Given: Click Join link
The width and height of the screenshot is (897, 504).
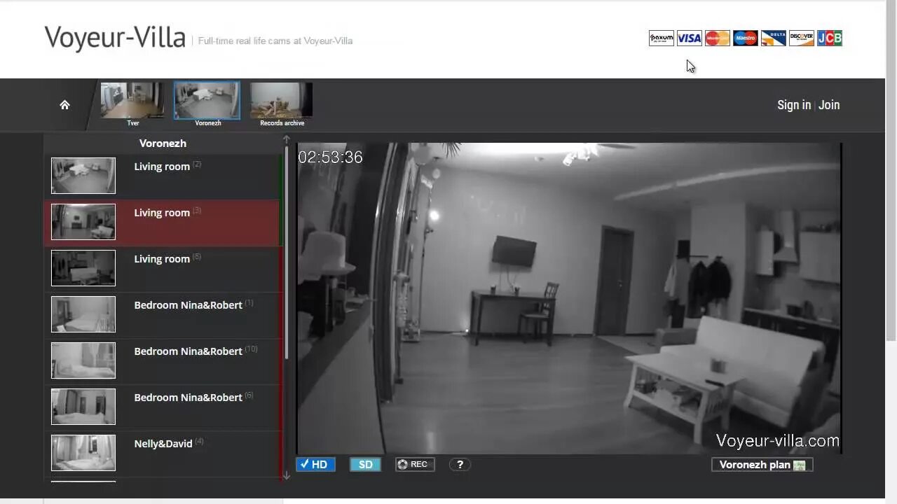Looking at the screenshot, I should [829, 105].
